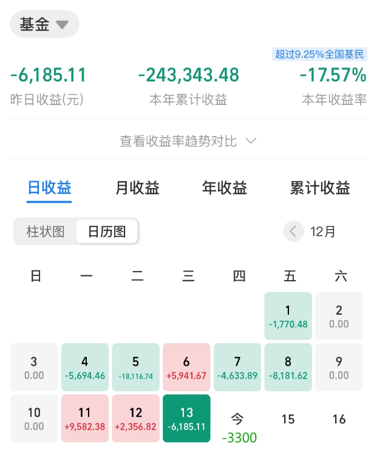Switch to the 年收益 tab
The image size is (377, 463).
pos(225,188)
